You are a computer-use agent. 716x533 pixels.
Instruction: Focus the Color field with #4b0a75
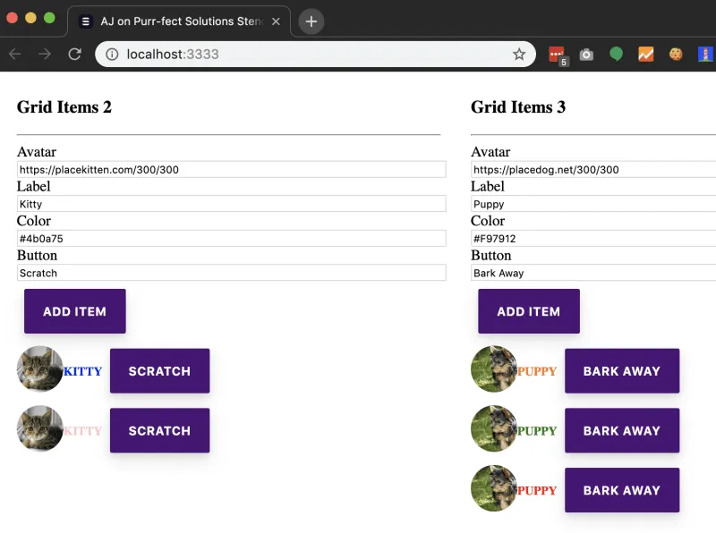pyautogui.click(x=231, y=239)
